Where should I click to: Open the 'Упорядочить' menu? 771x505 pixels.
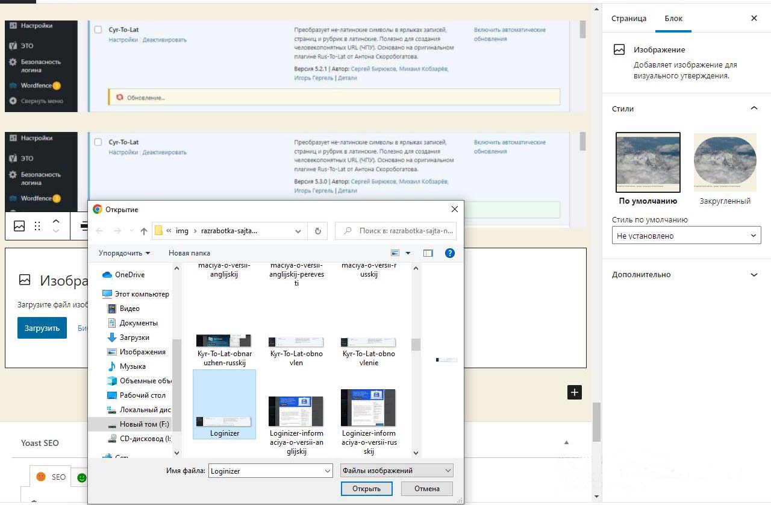point(124,253)
